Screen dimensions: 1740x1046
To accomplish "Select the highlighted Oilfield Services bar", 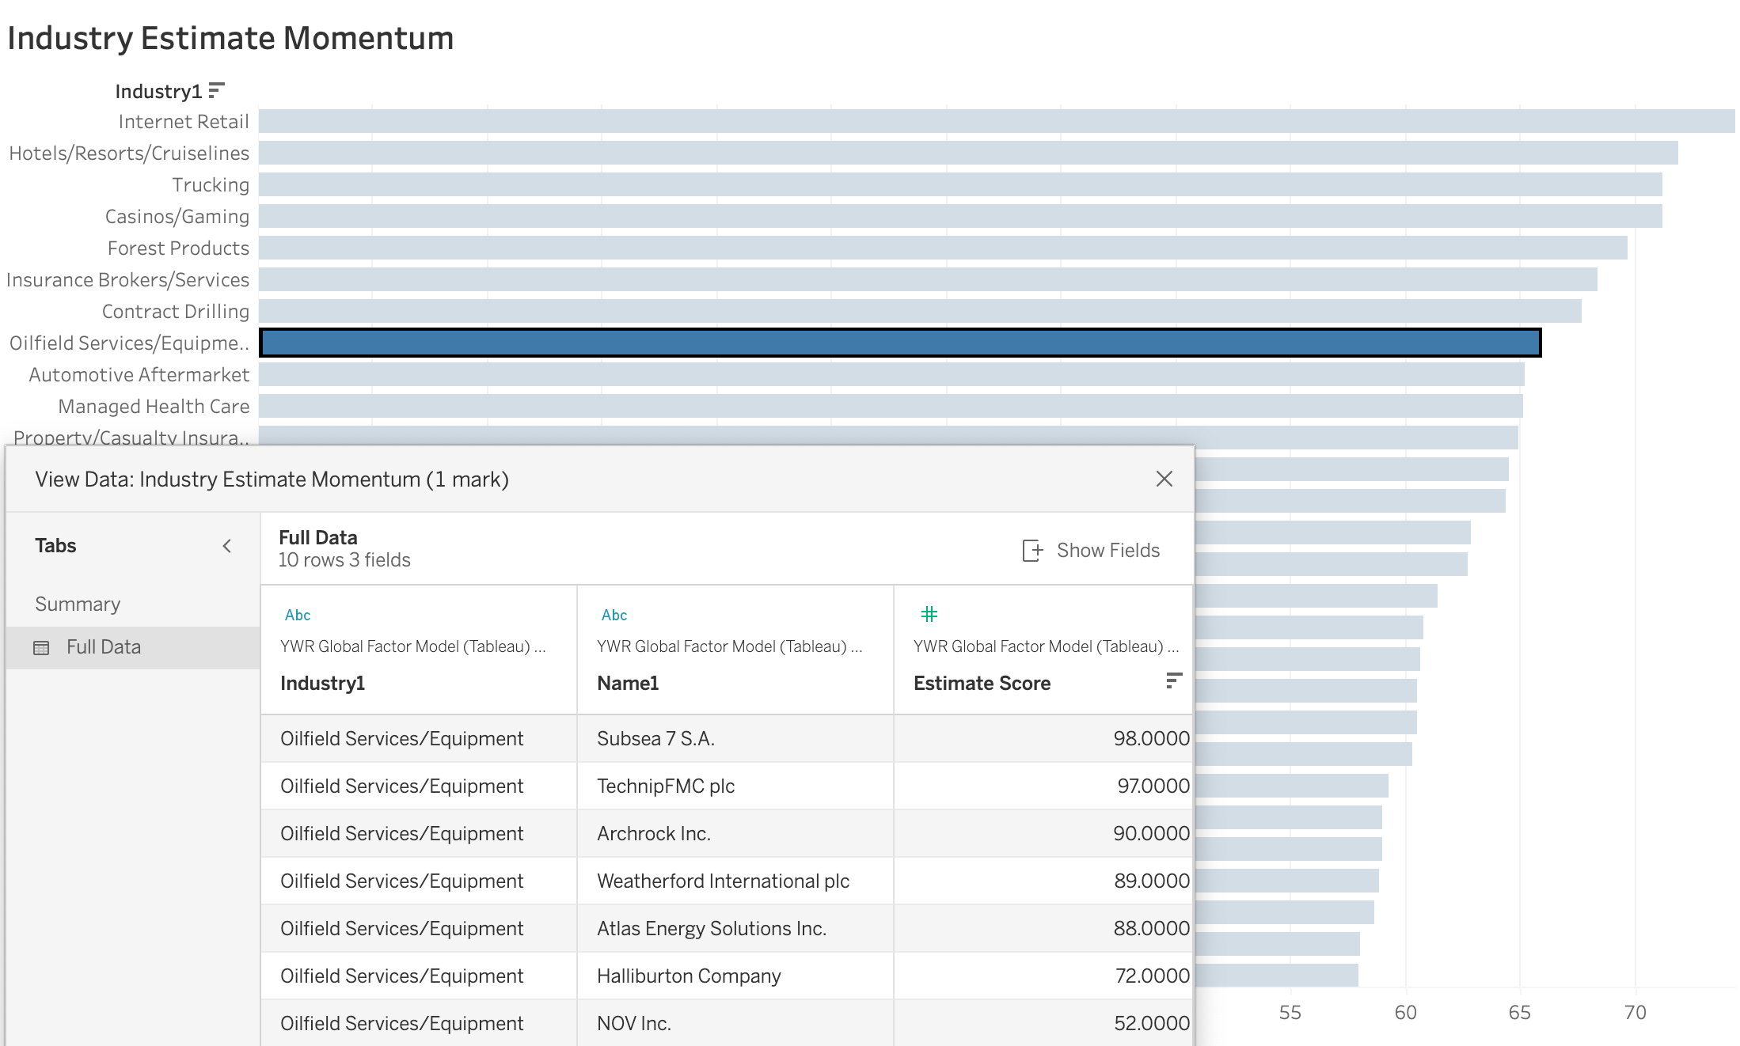I will (899, 343).
